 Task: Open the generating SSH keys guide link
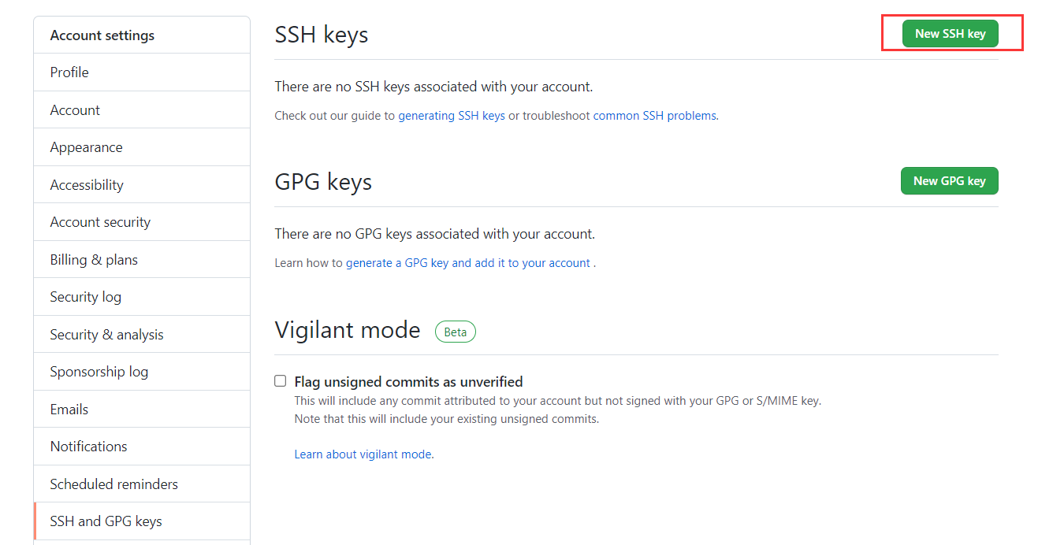click(451, 116)
